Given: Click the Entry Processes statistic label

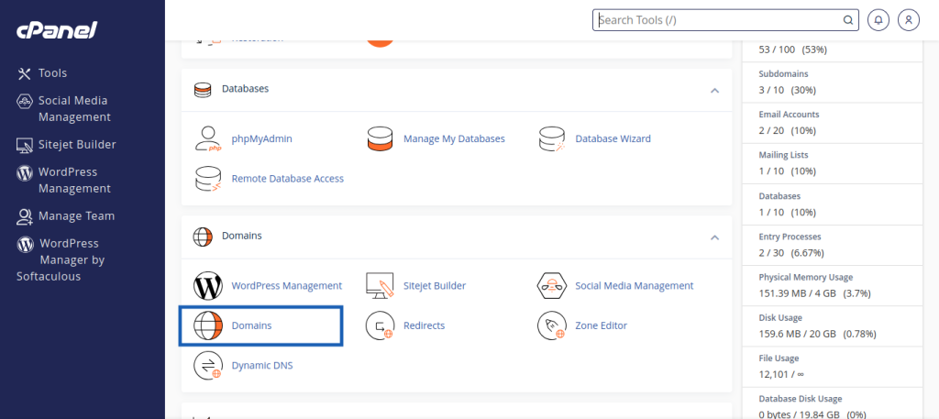Looking at the screenshot, I should point(790,237).
